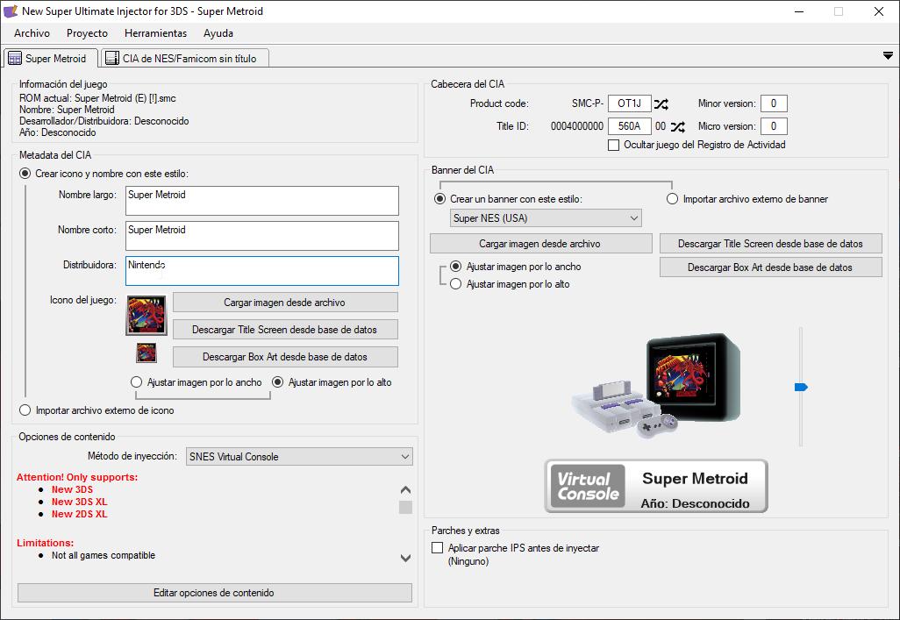
Task: Click the Micro version field
Action: (774, 126)
